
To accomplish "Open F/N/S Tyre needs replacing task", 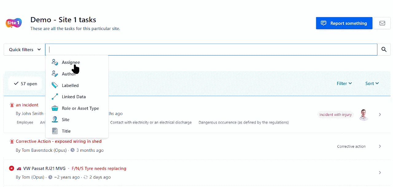I will (99, 168).
